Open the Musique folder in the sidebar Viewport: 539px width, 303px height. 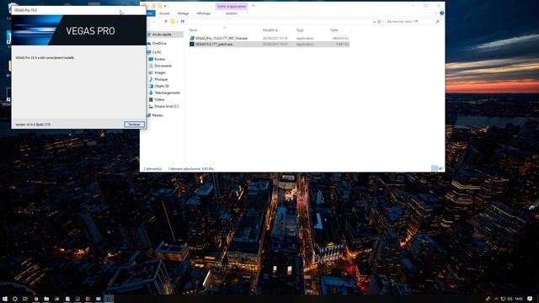click(161, 79)
